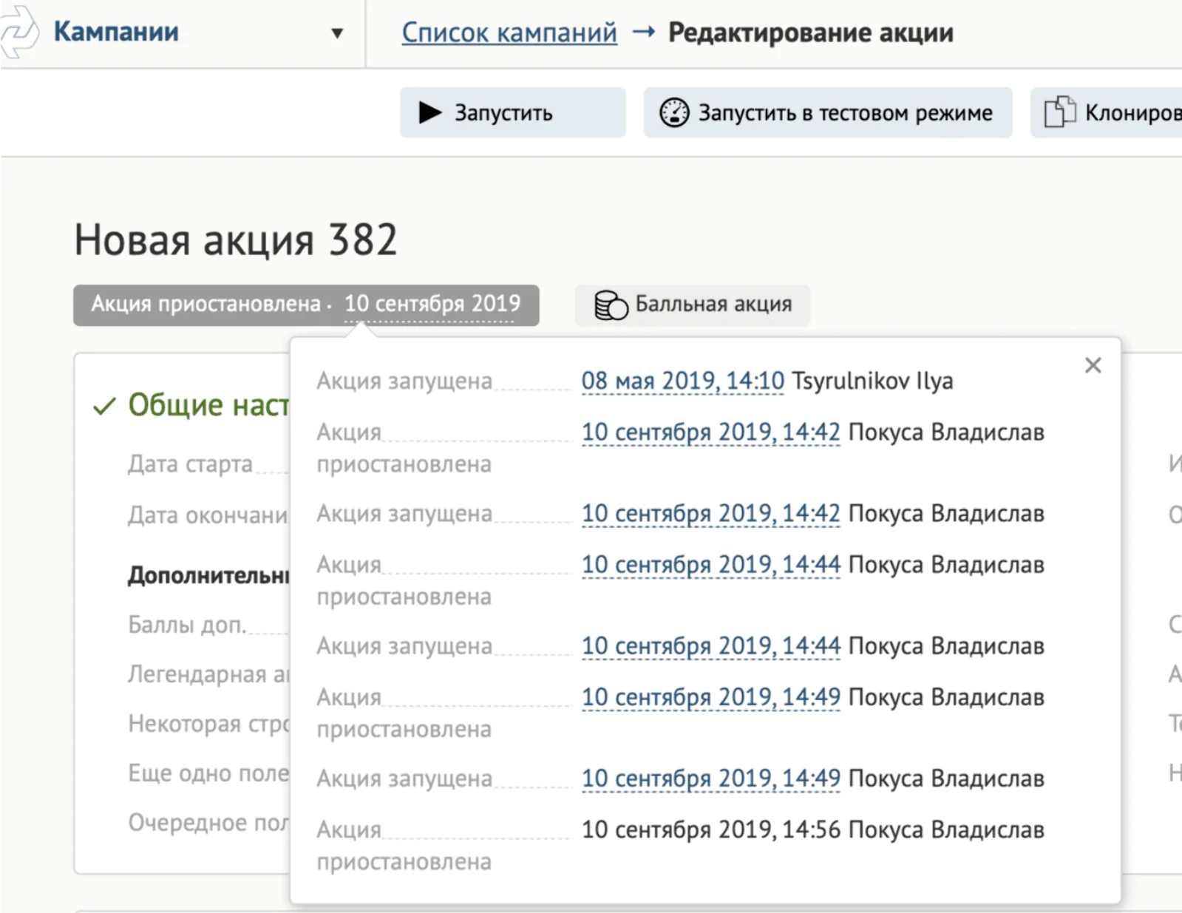The image size is (1182, 913).
Task: Click the Общие настройки section heading
Action: point(208,405)
